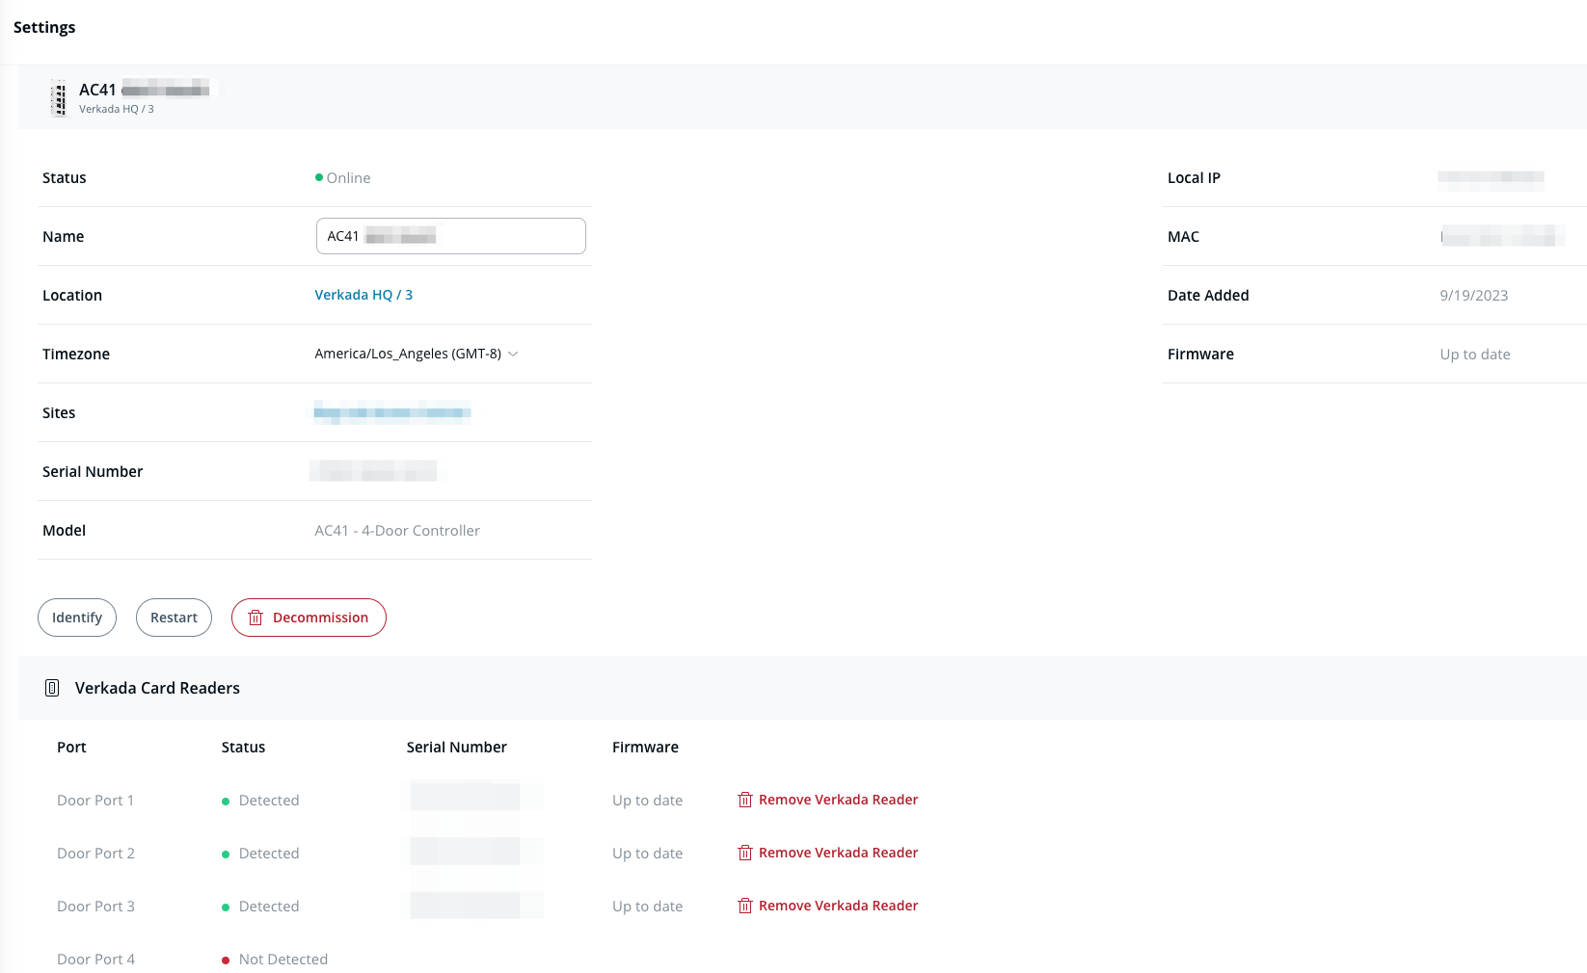Click the blurred Sites link
Screen dimensions: 1587x973
click(391, 412)
